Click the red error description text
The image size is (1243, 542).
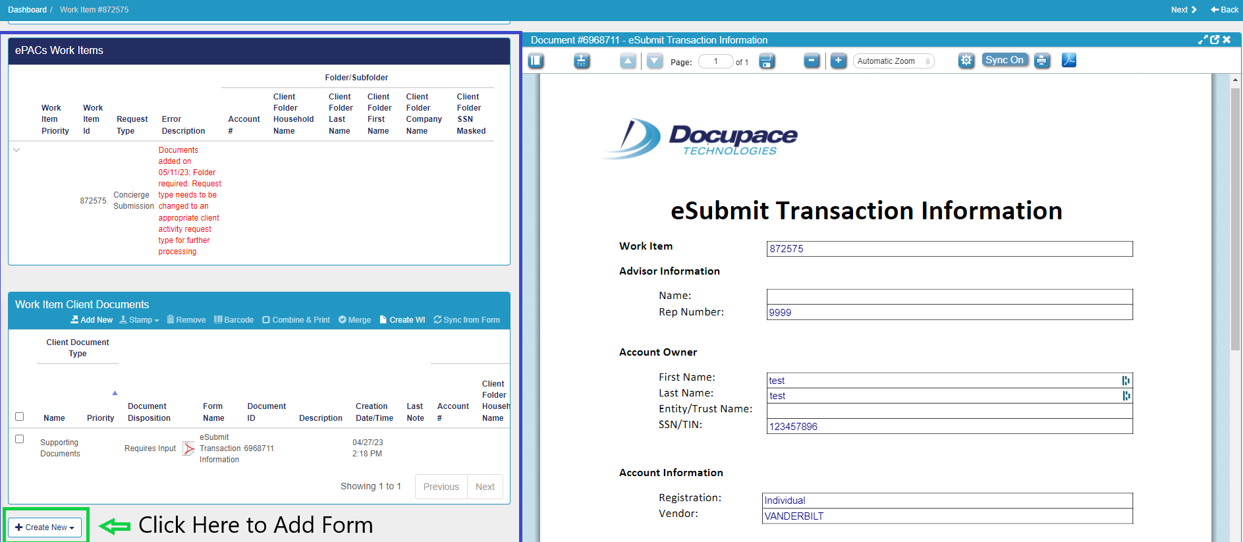190,201
